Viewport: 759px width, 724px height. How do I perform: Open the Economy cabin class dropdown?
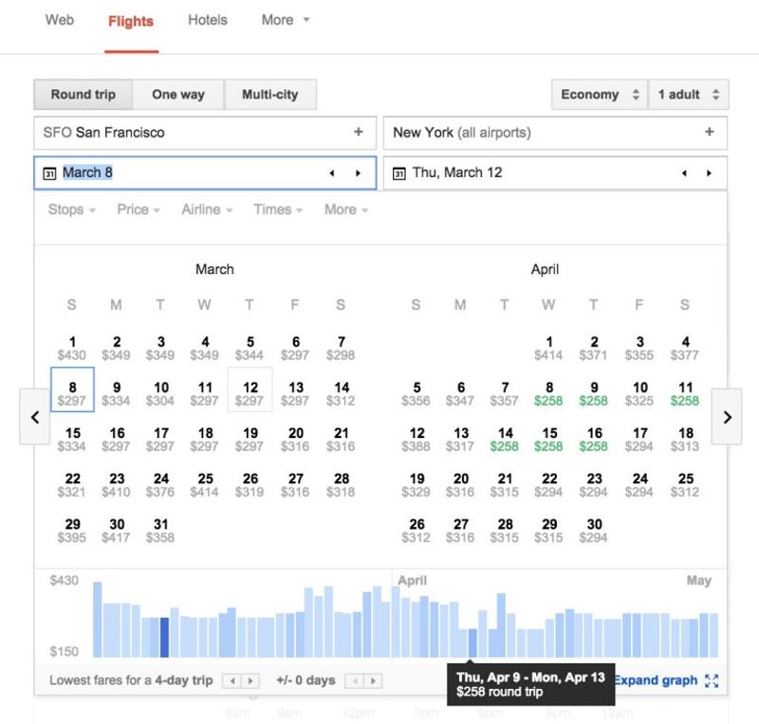[599, 95]
